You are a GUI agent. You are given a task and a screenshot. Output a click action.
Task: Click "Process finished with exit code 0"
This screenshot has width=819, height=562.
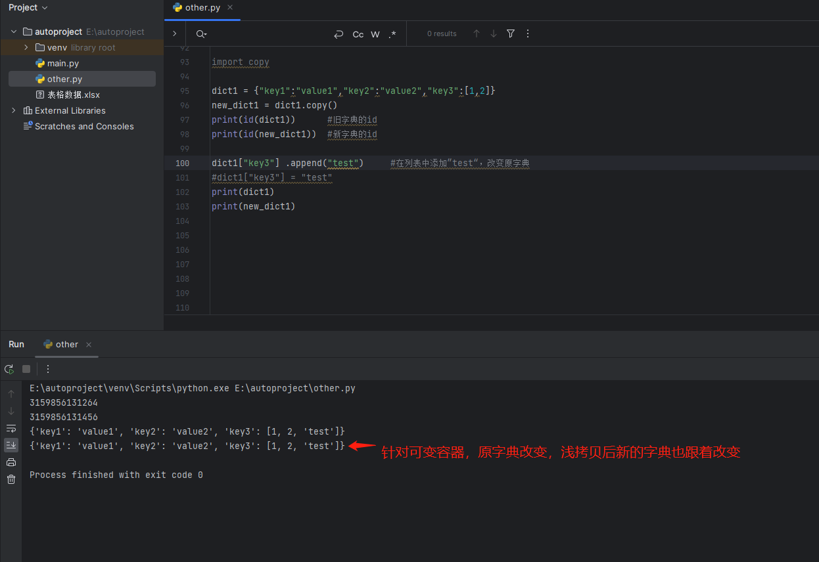click(116, 475)
